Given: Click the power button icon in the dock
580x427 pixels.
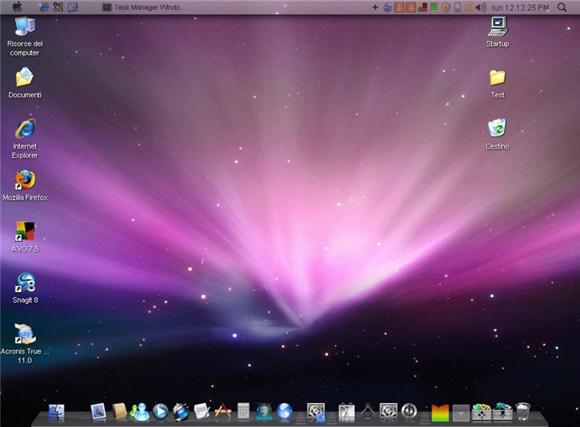Looking at the screenshot, I should [x=409, y=411].
